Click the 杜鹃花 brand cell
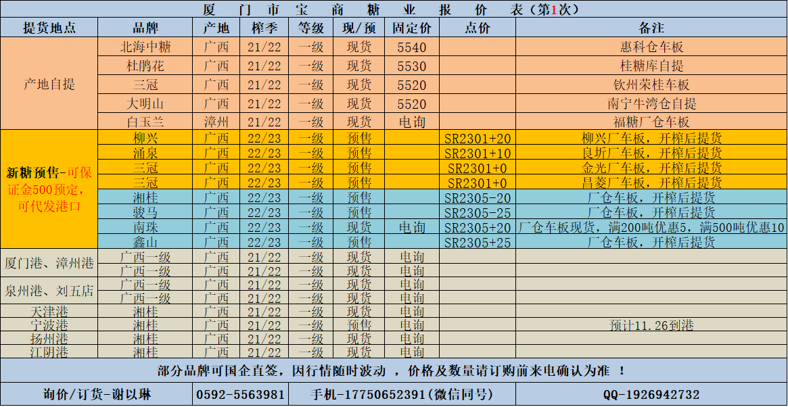Image resolution: width=788 pixels, height=407 pixels. [145, 66]
